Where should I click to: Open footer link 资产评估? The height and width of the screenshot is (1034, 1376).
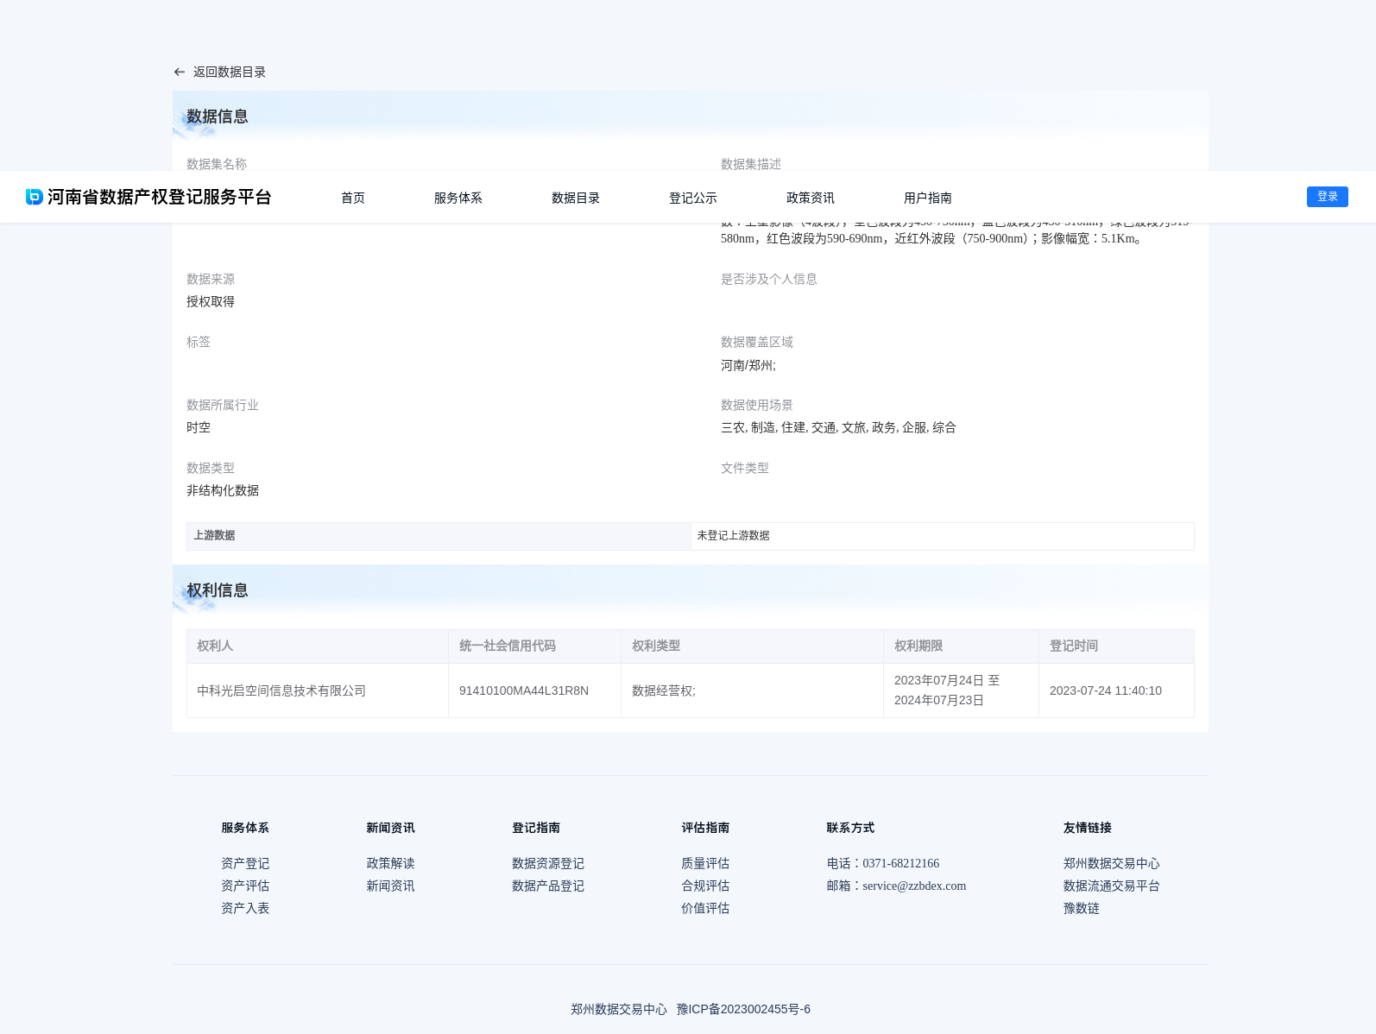(x=245, y=886)
